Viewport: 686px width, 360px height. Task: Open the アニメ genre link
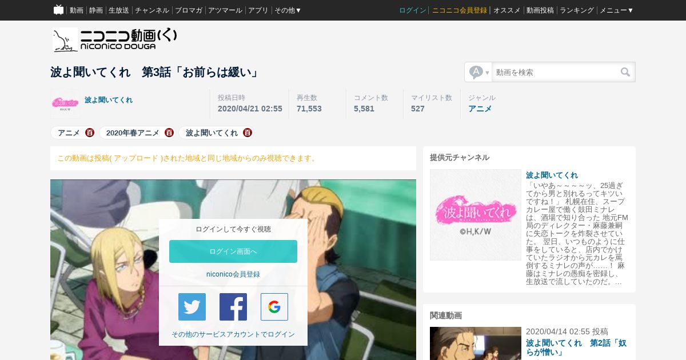(x=480, y=109)
